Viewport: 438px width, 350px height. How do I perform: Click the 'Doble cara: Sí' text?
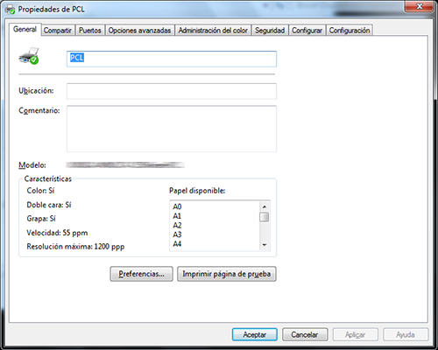[49, 205]
